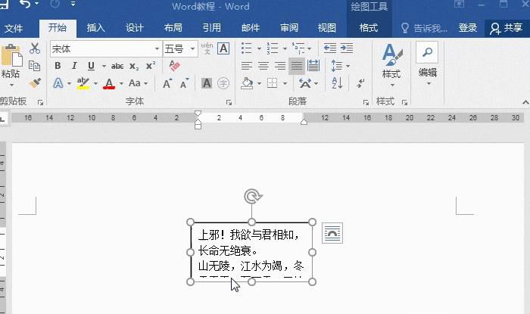Toggle Underline formatting
The height and width of the screenshot is (314, 530).
[91, 66]
